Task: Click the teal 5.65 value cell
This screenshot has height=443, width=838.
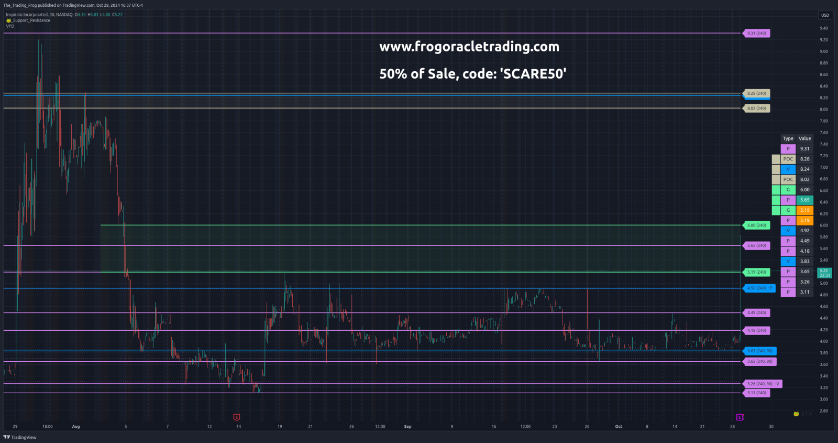Action: click(x=805, y=200)
